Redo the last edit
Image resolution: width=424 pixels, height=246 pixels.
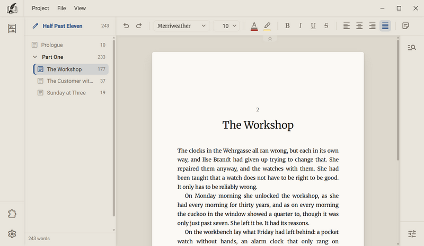(x=139, y=25)
